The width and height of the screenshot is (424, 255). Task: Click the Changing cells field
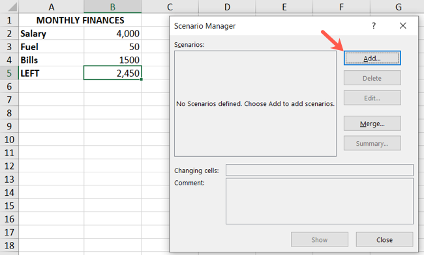click(x=320, y=170)
